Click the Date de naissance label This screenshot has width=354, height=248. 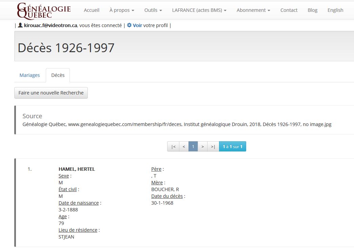point(79,203)
